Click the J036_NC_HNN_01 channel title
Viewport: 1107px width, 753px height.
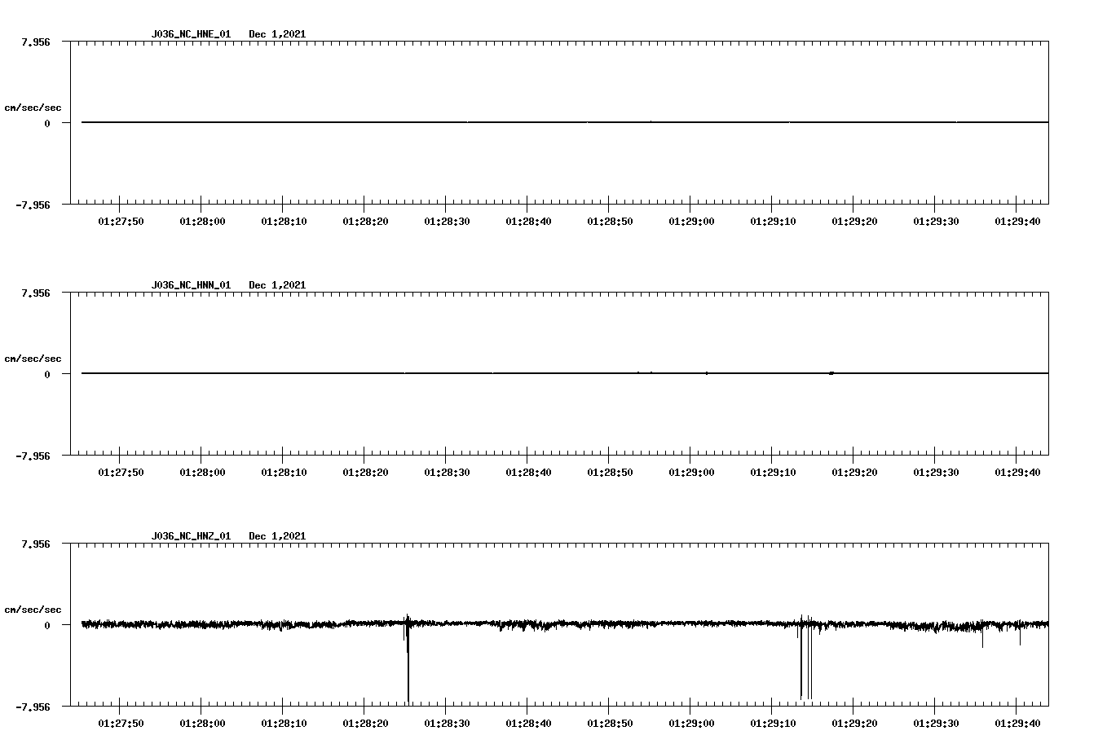coord(191,285)
